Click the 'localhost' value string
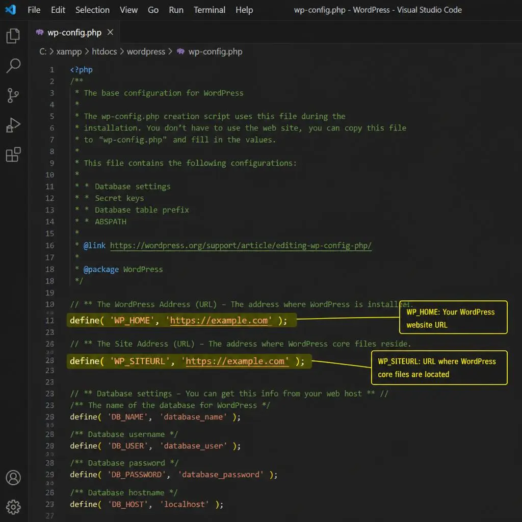Screen dimensions: 522x522 click(x=185, y=504)
